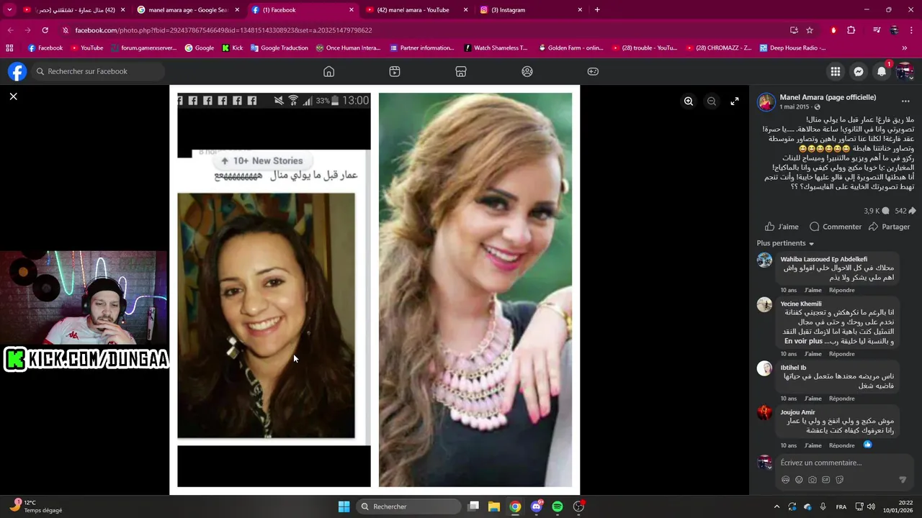Viewport: 922px width, 518px height.
Task: Reply to Ibtihel Ib's comment with Répondre
Action: point(841,399)
